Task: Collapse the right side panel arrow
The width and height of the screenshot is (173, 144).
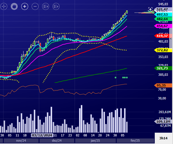Action: (x=171, y=39)
